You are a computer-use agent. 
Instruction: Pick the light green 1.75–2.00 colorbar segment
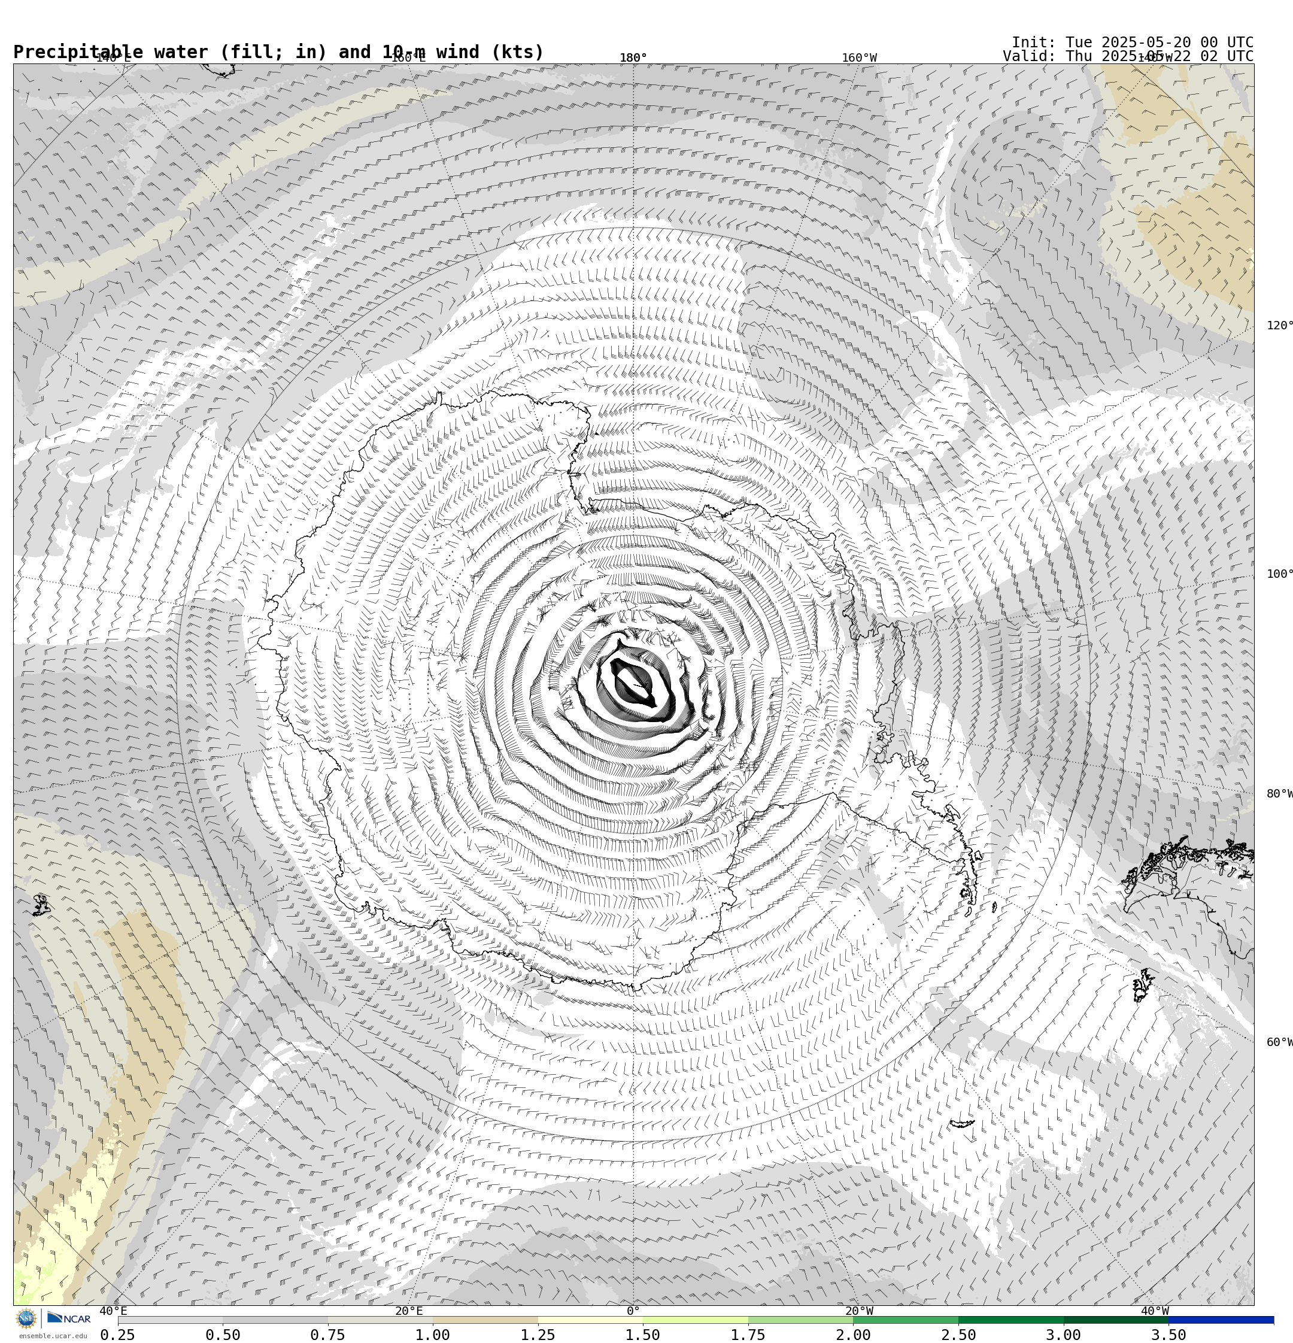click(x=801, y=1320)
